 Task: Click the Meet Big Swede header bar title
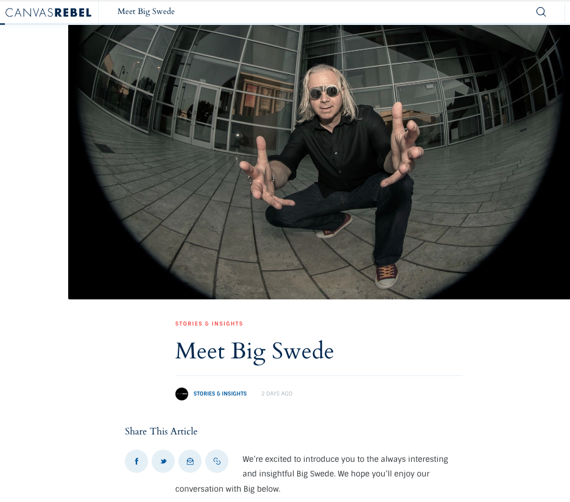[146, 12]
